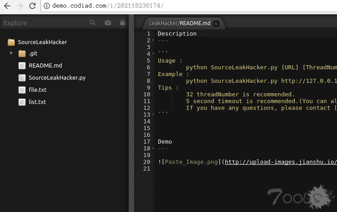Viewport: 337px width, 212px height.
Task: Click the sidebar resize handle bar
Action: (x=131, y=113)
